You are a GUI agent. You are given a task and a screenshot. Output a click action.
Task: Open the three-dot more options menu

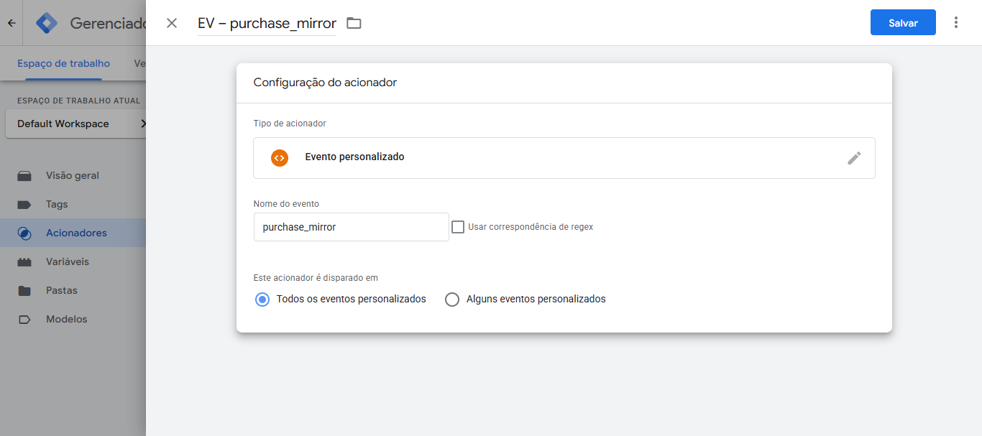[x=955, y=22]
